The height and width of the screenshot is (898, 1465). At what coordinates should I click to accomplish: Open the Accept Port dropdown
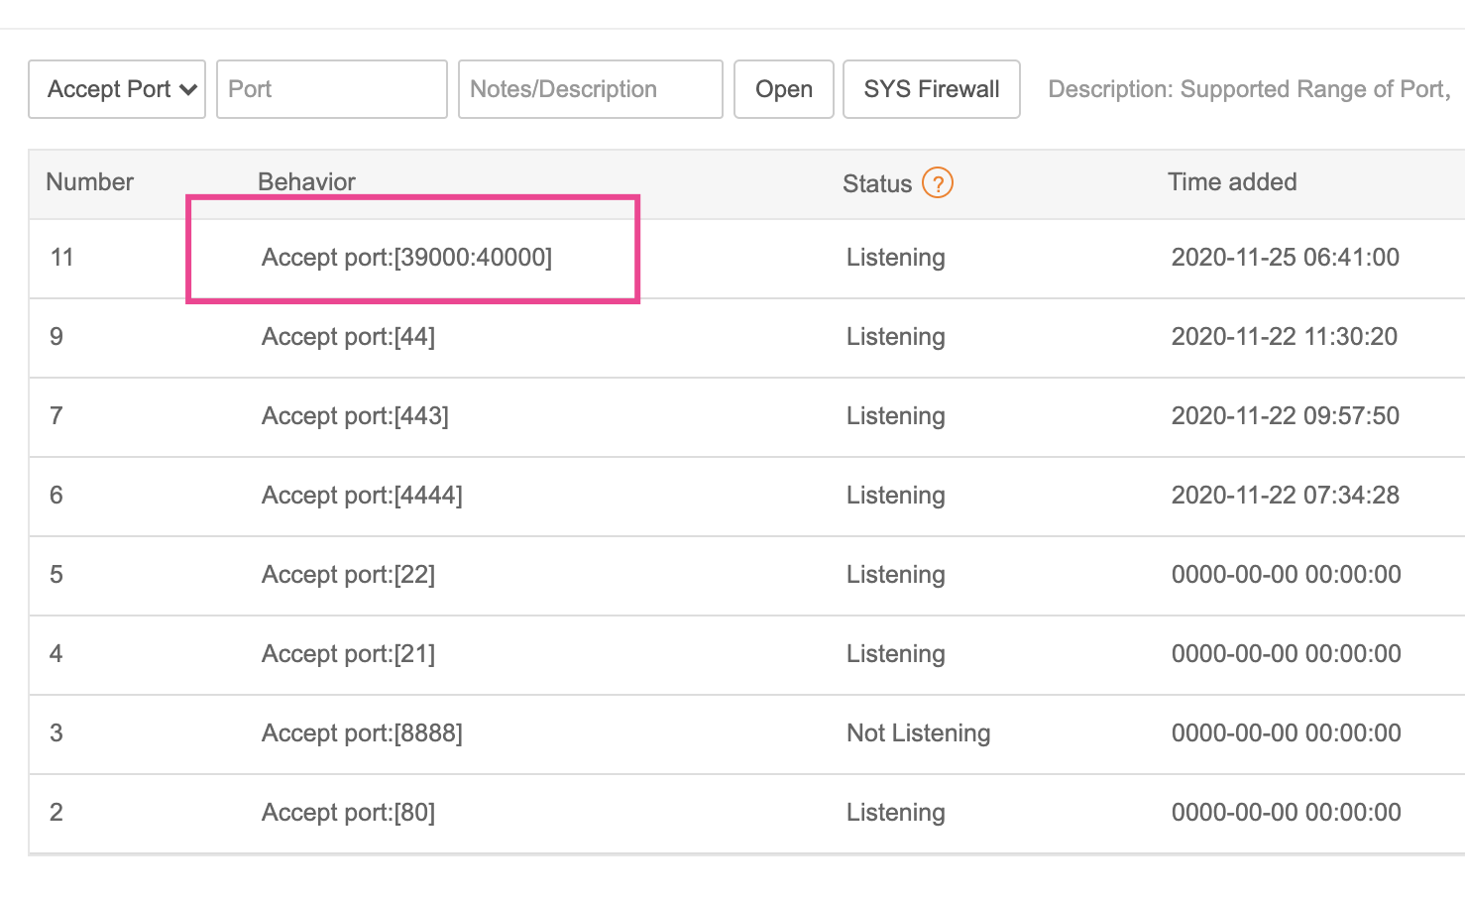117,89
